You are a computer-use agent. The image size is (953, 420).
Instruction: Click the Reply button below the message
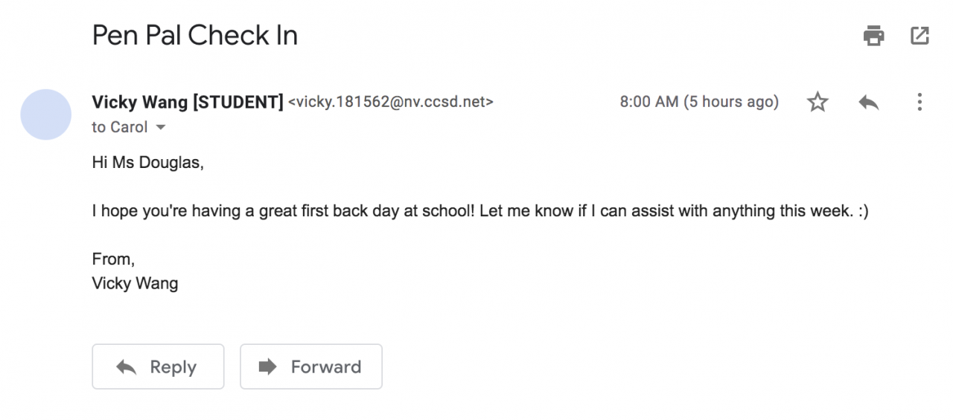pos(158,366)
